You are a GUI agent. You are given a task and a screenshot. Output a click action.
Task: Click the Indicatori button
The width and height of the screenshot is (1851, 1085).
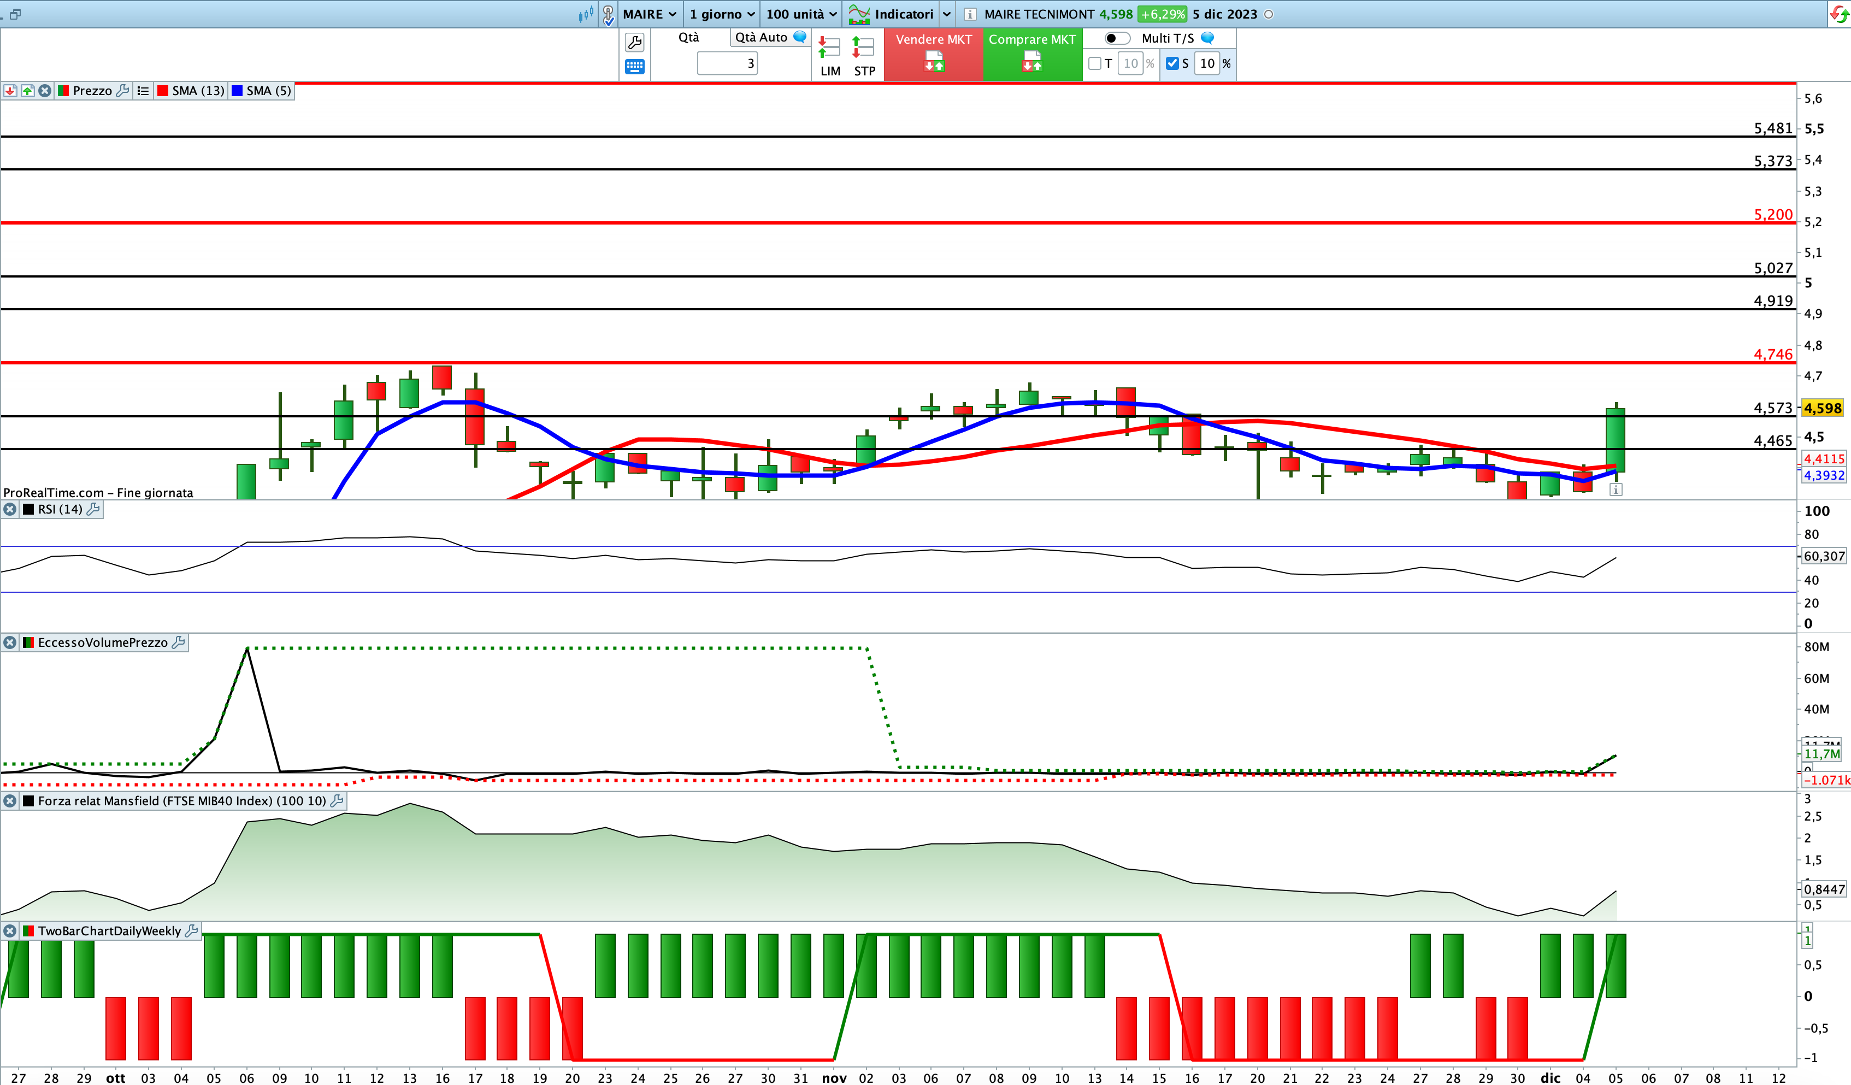[x=891, y=14]
